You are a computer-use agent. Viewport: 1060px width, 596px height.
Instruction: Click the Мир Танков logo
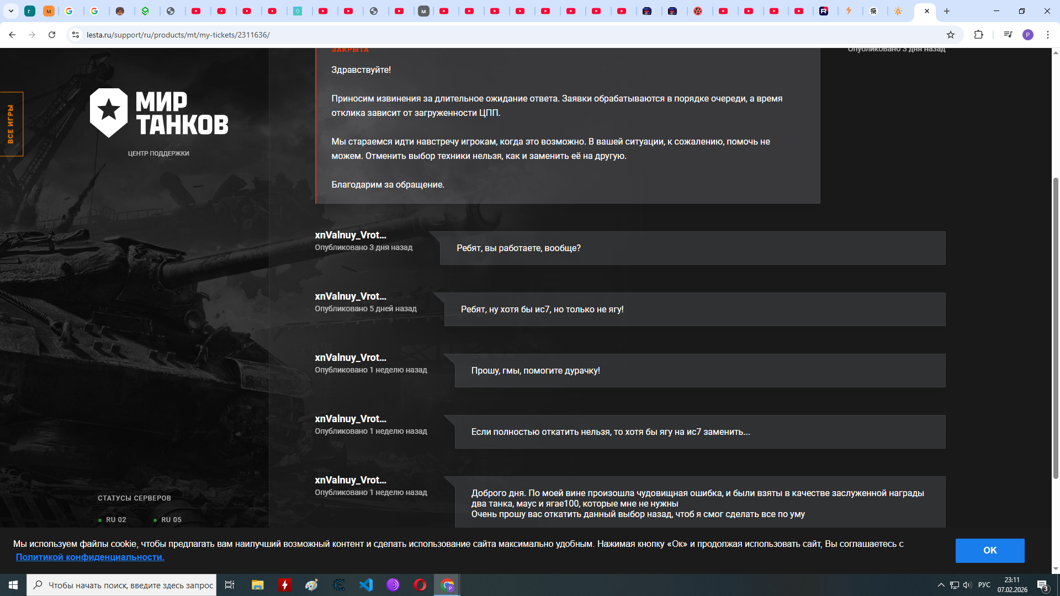159,113
